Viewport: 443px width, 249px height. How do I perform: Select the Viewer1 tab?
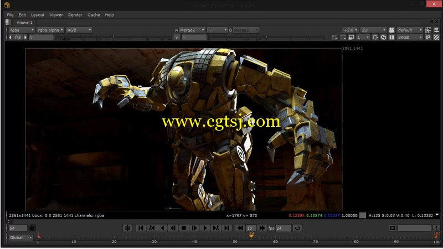tap(24, 22)
